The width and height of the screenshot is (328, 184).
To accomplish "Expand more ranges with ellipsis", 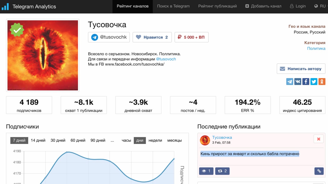I will tap(112, 140).
